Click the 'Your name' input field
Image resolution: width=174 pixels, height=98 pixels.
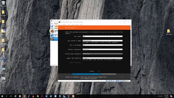coord(102,36)
